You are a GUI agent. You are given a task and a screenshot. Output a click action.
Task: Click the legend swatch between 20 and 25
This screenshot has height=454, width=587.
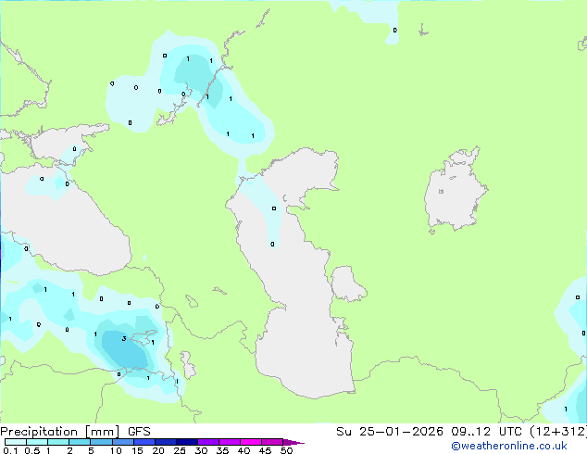coord(165,442)
